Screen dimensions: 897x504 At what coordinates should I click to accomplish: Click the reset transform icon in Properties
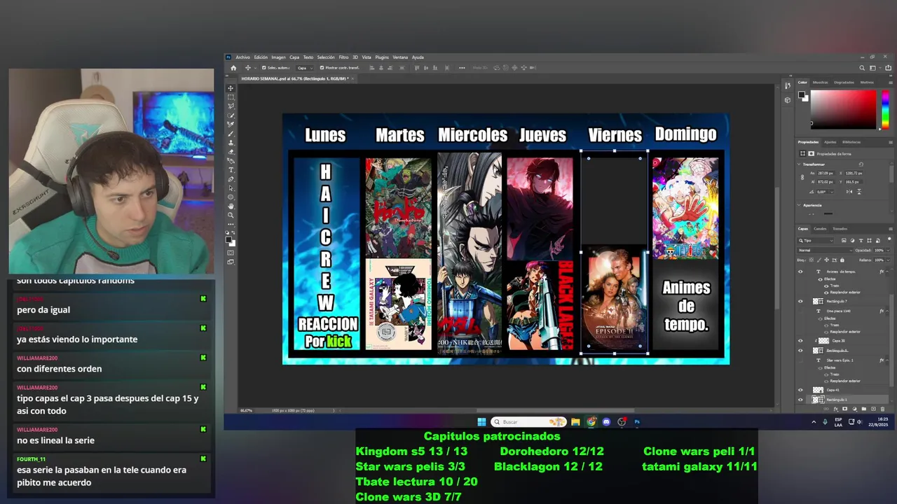pos(861,164)
